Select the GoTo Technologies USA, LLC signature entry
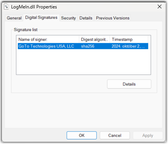 (83, 46)
